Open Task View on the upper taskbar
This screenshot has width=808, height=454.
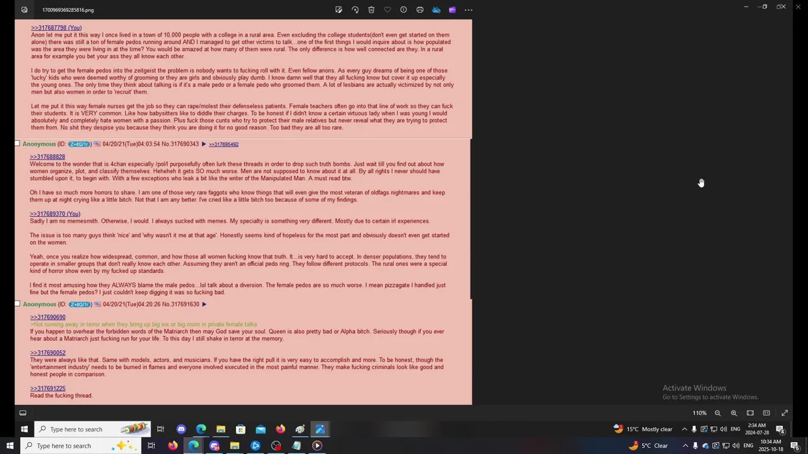pyautogui.click(x=160, y=429)
